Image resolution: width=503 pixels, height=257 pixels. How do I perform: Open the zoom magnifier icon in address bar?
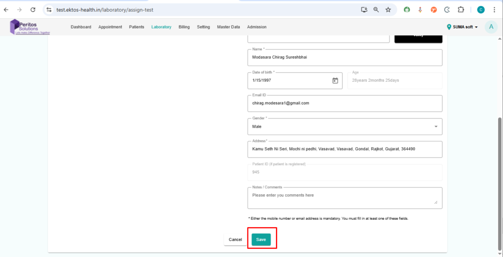point(376,10)
